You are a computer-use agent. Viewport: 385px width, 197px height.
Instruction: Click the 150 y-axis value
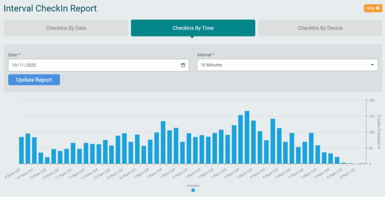point(371,116)
